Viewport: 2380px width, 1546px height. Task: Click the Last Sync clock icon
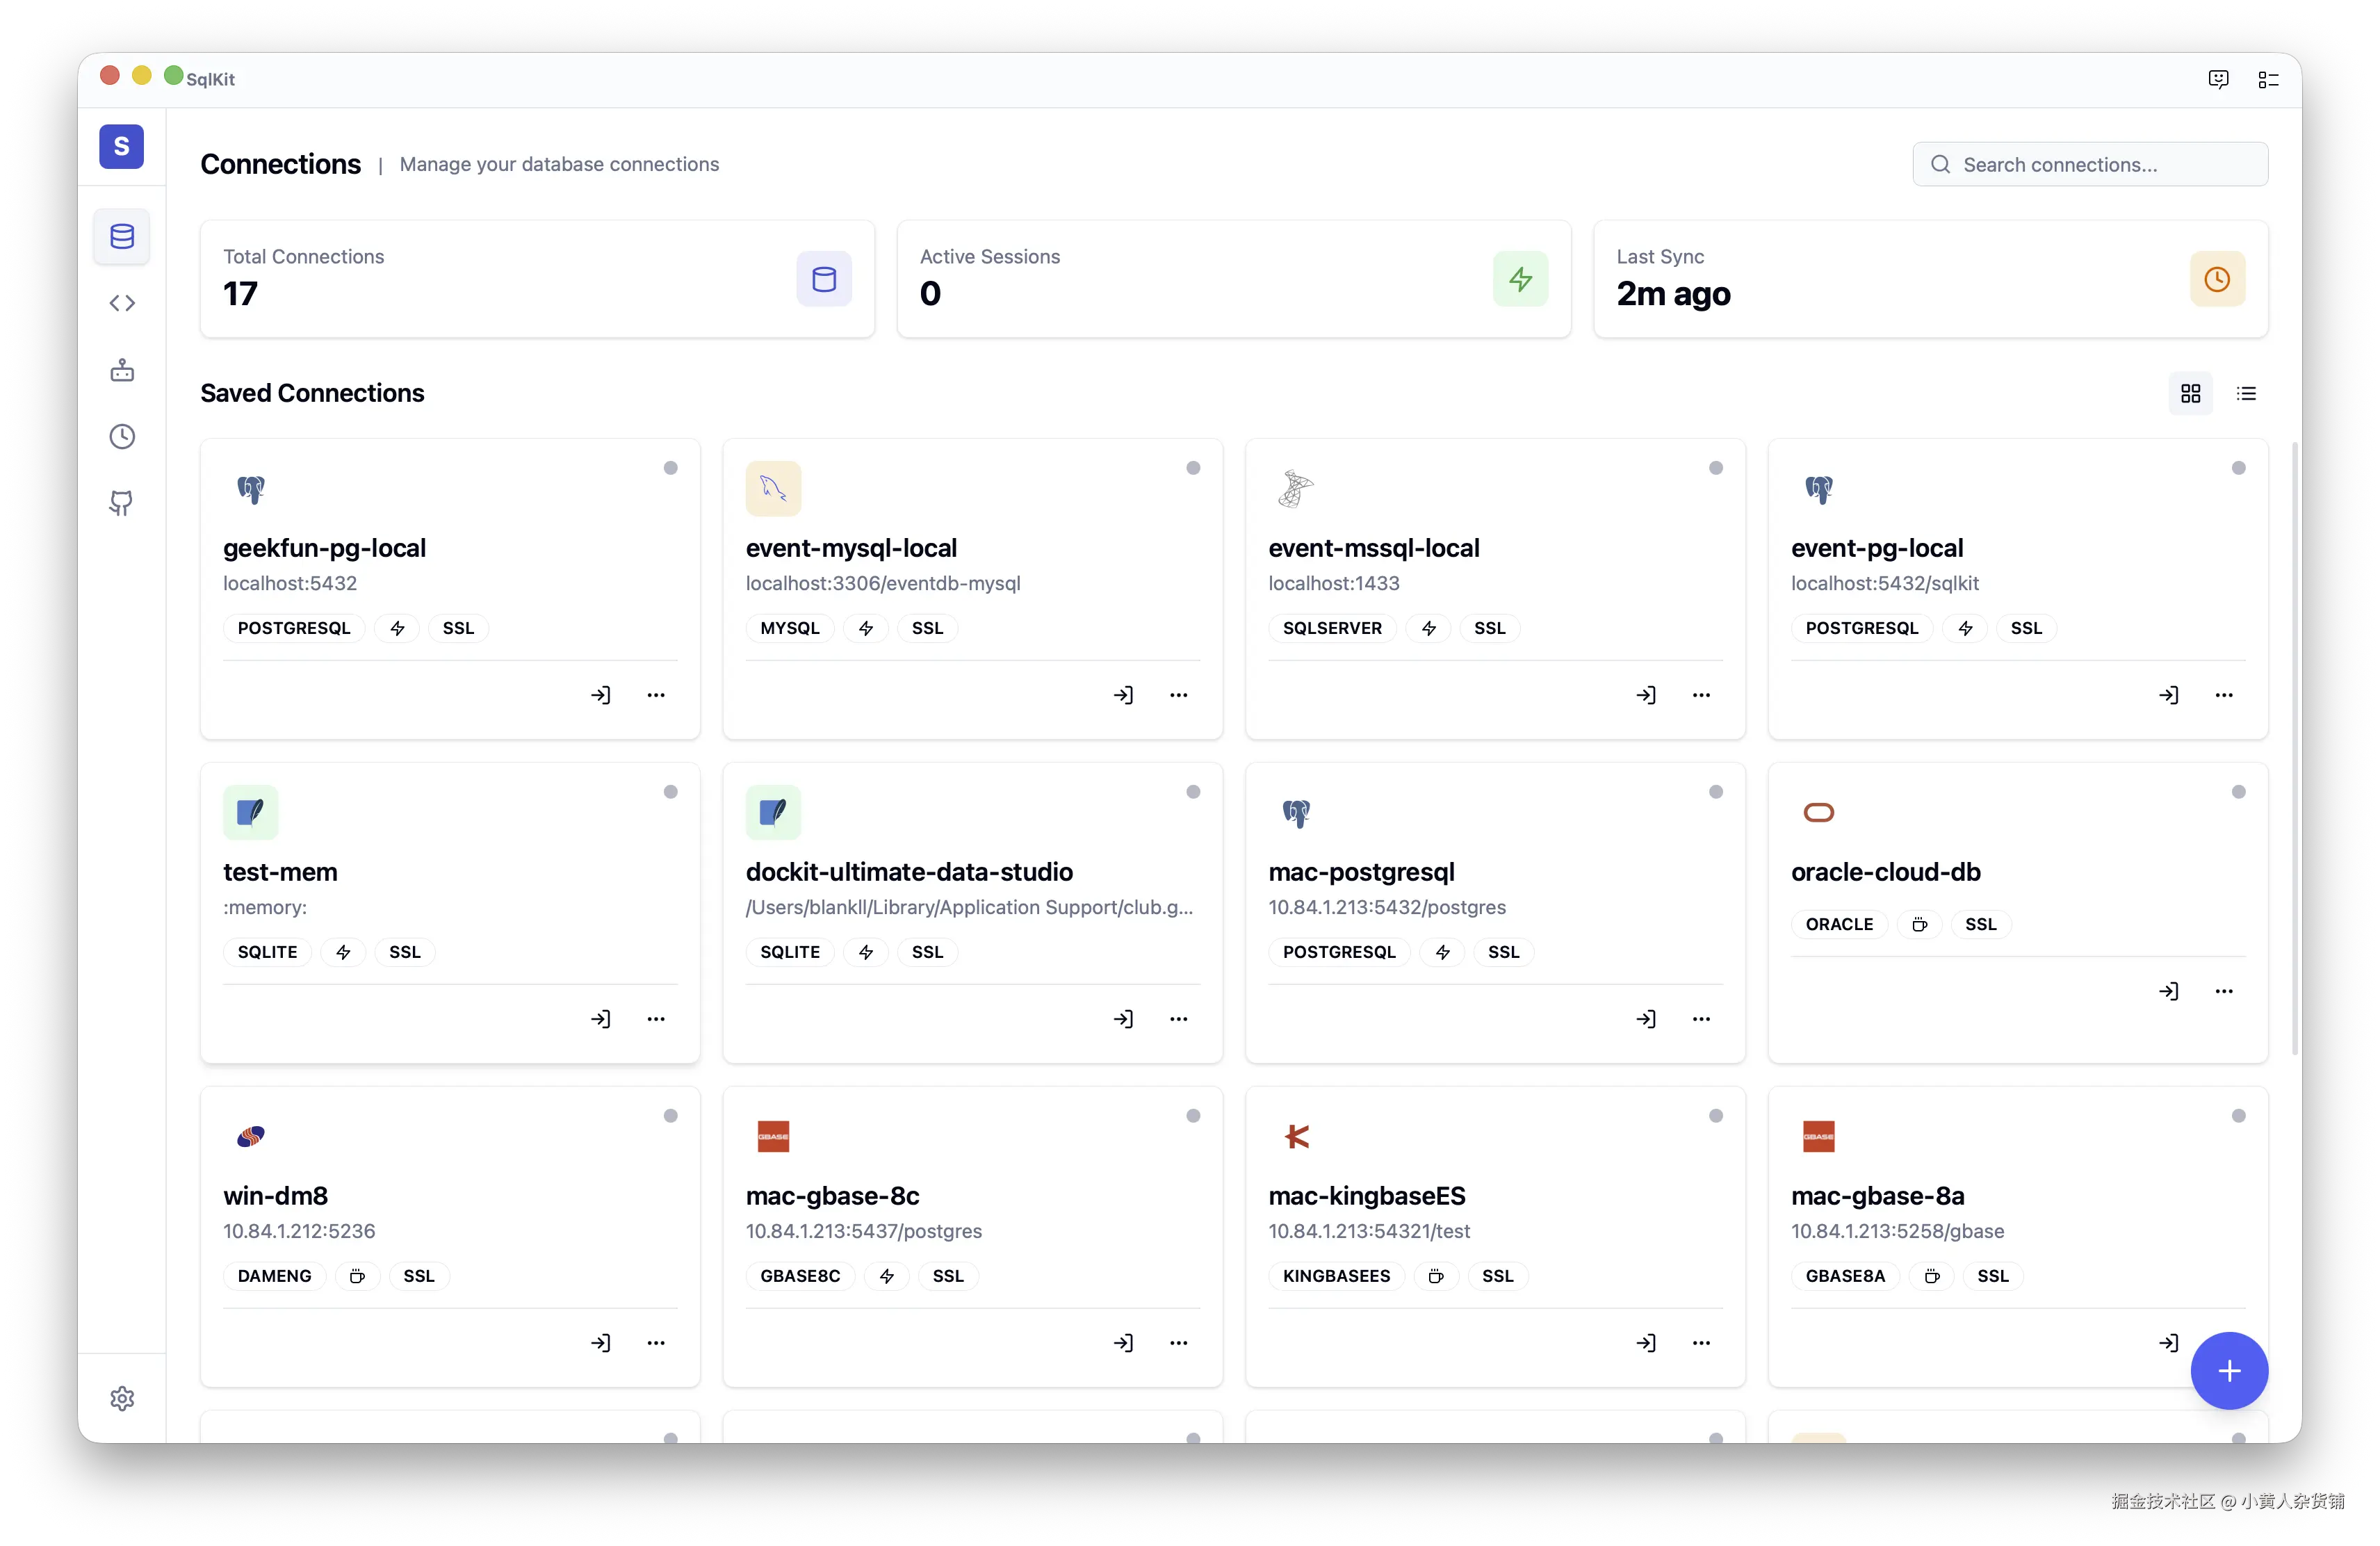click(2217, 279)
